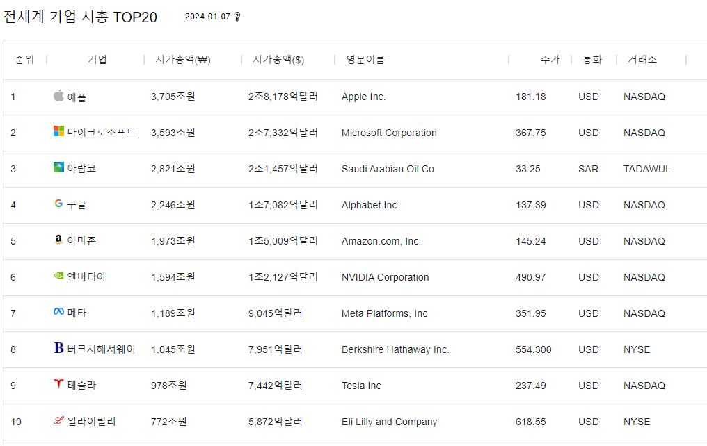707x446 pixels.
Task: Open the 구글 company link
Action: [77, 204]
